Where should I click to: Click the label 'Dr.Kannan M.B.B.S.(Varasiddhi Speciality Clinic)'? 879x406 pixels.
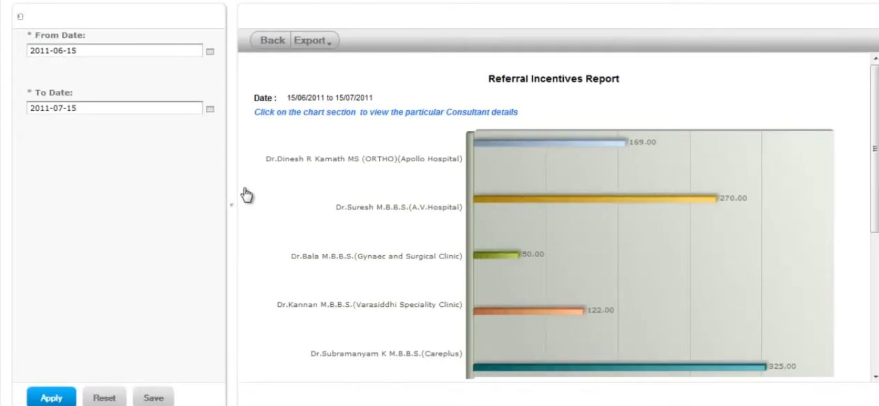point(369,305)
